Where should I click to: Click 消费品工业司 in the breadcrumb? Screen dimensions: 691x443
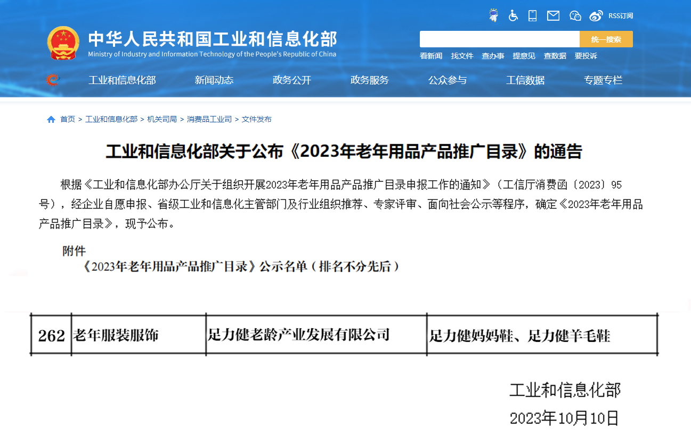click(x=209, y=119)
